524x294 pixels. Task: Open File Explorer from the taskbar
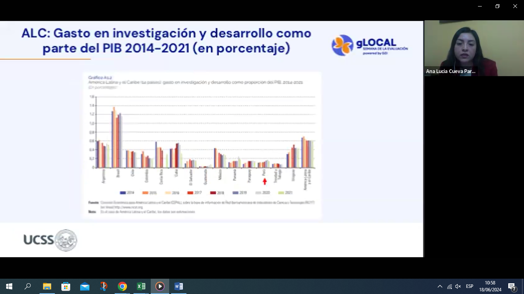tap(47, 286)
